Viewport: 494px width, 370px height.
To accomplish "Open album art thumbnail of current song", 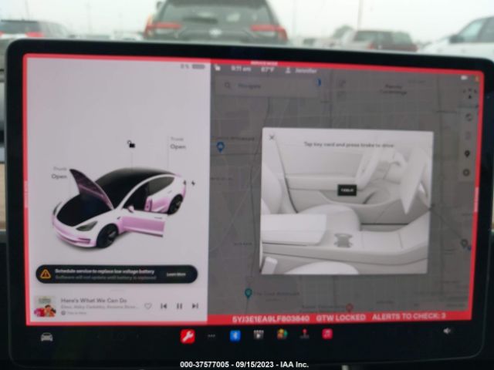I will 45,306.
